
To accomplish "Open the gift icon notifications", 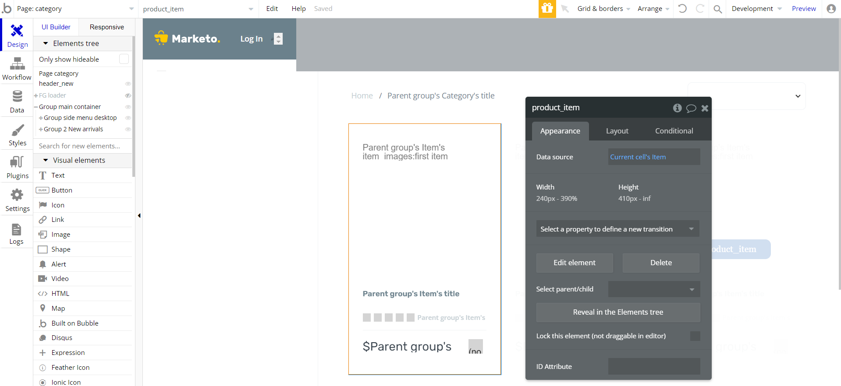I will pyautogui.click(x=547, y=9).
